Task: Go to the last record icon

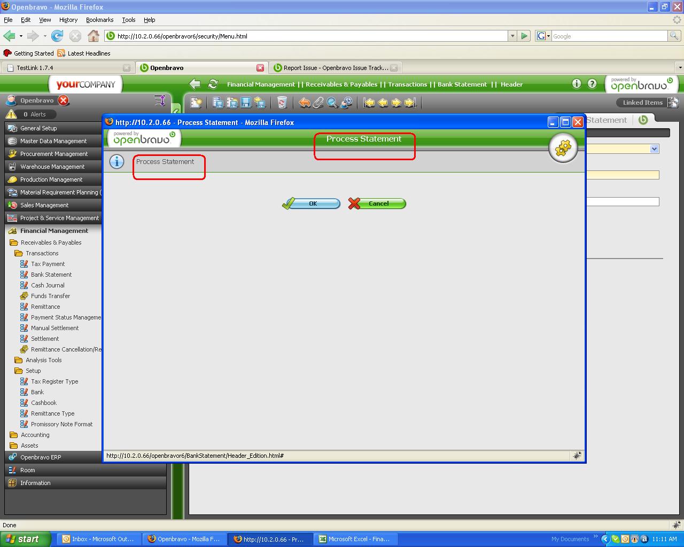Action: tap(410, 103)
